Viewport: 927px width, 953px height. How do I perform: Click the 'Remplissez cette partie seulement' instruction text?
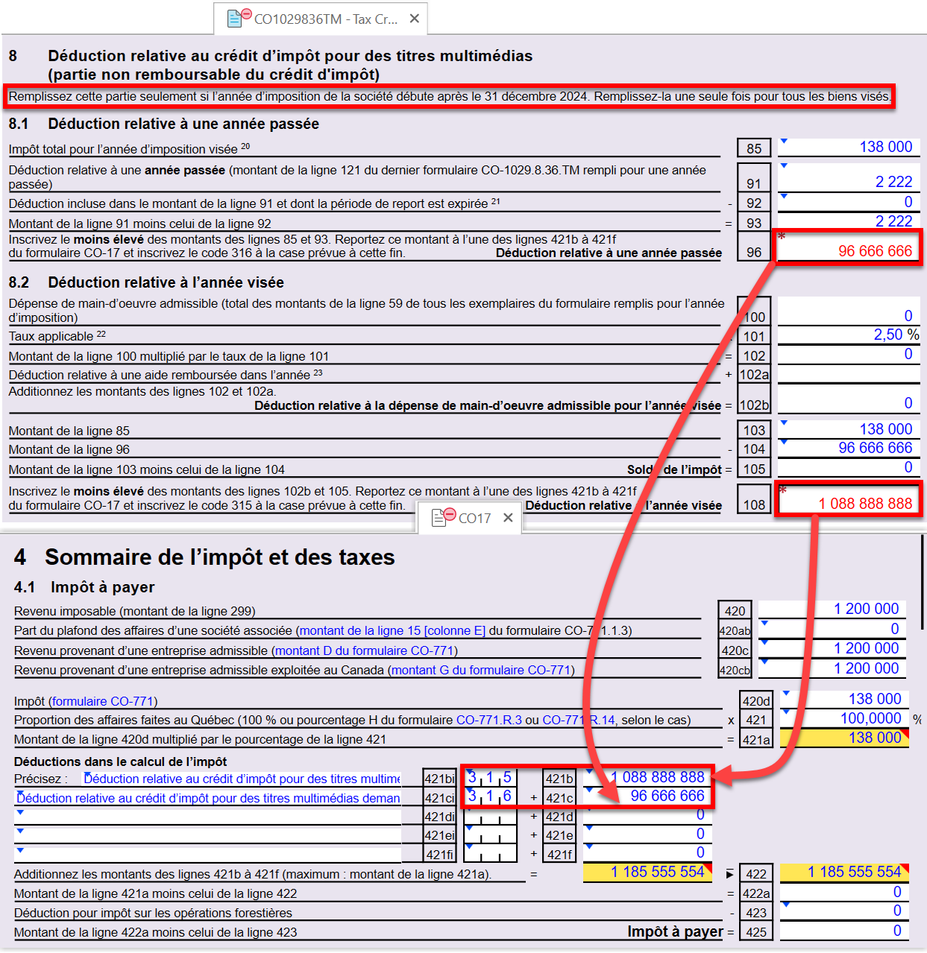(450, 96)
